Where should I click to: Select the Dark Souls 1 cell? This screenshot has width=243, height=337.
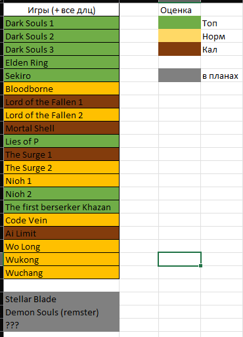point(62,23)
